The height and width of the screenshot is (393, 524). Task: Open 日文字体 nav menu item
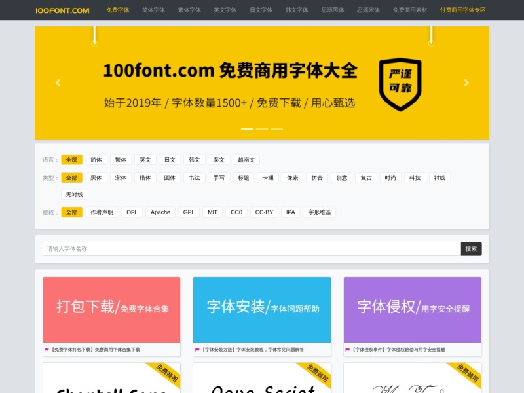261,10
